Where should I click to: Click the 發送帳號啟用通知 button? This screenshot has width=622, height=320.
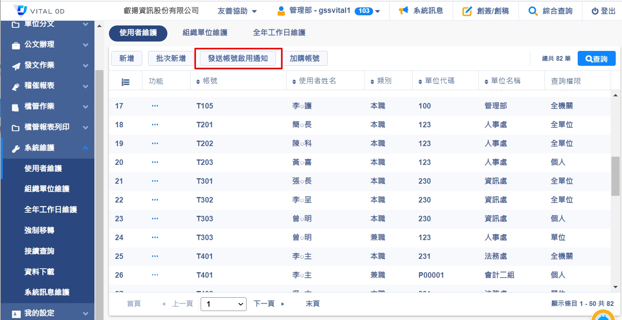pos(238,58)
